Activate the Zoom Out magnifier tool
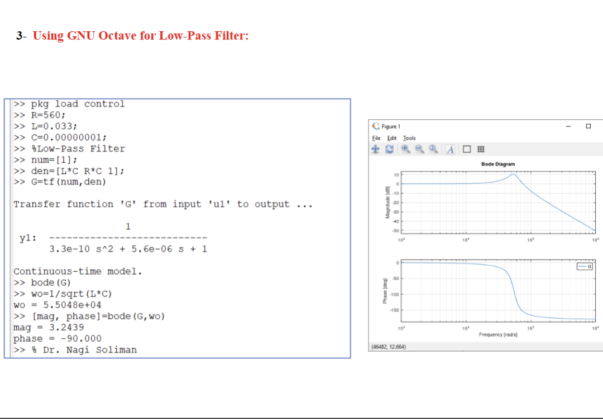The height and width of the screenshot is (419, 603). coord(418,149)
